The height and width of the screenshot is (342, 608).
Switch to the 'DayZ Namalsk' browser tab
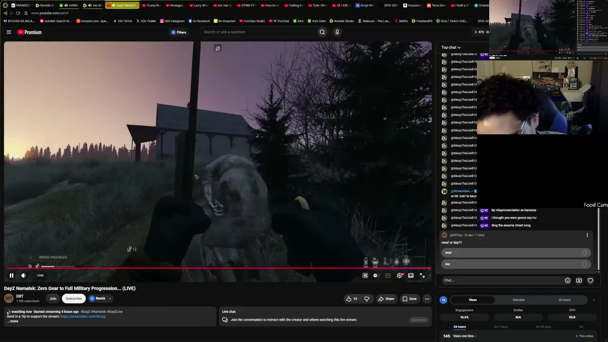[122, 5]
